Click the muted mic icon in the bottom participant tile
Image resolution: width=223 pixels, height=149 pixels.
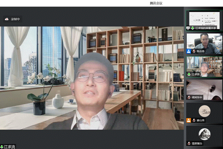click(x=189, y=143)
